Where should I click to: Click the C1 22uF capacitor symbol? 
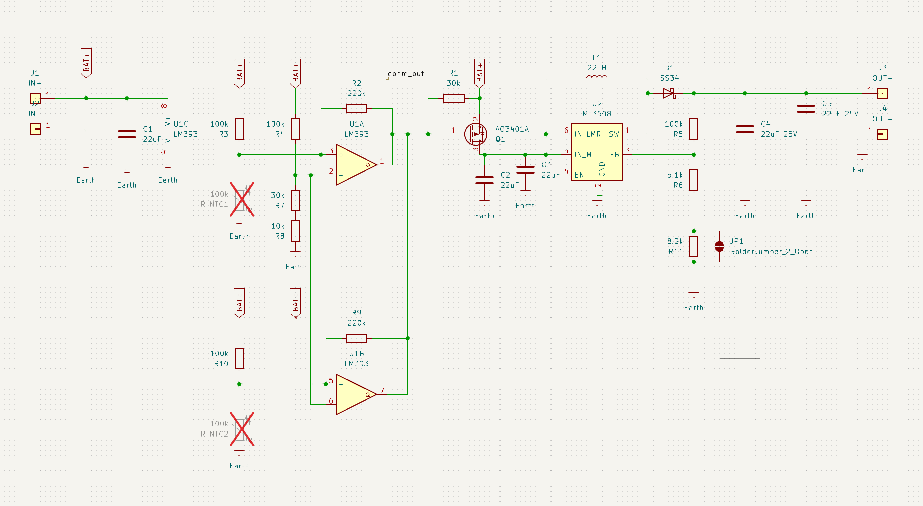pos(127,134)
